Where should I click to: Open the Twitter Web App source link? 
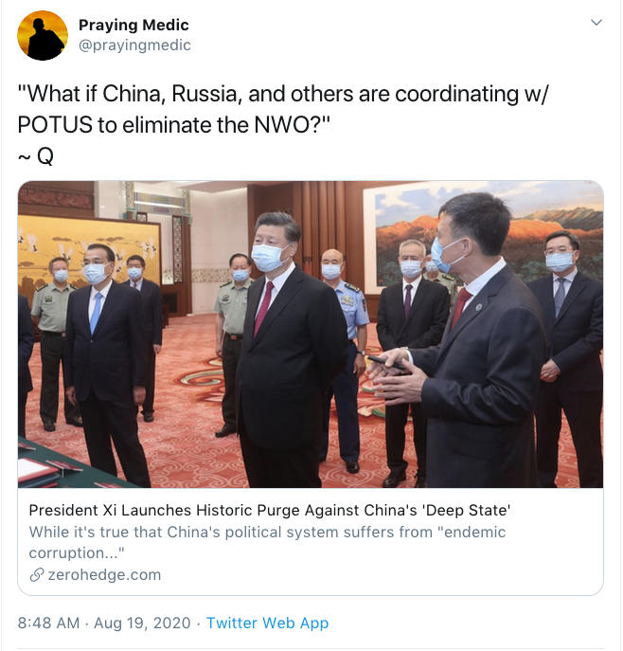click(x=267, y=623)
